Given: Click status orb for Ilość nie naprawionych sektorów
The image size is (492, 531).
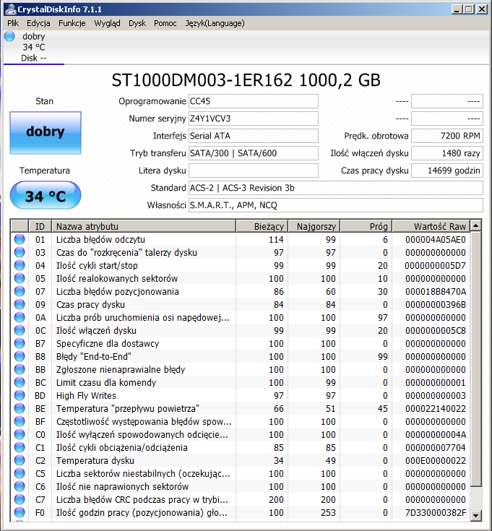Looking at the screenshot, I should (x=20, y=486).
